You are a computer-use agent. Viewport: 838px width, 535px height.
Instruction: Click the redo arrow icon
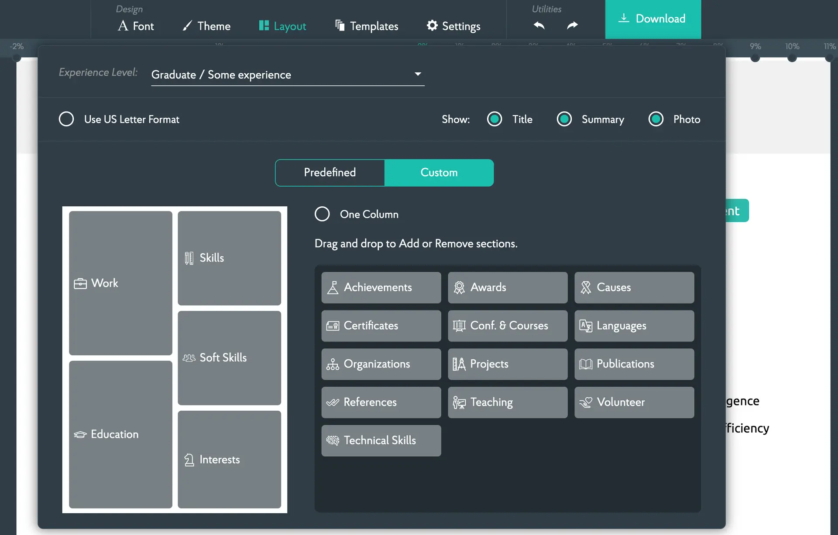coord(572,25)
